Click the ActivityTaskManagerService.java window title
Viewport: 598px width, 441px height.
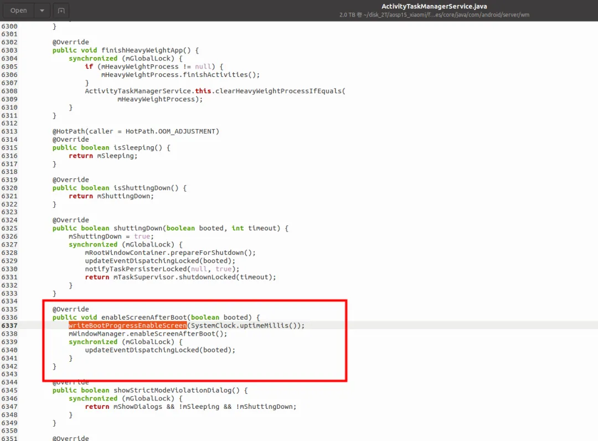coord(434,6)
